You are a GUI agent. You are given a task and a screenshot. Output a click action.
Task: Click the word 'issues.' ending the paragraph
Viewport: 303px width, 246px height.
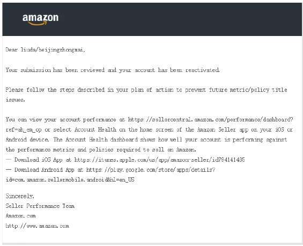point(15,99)
